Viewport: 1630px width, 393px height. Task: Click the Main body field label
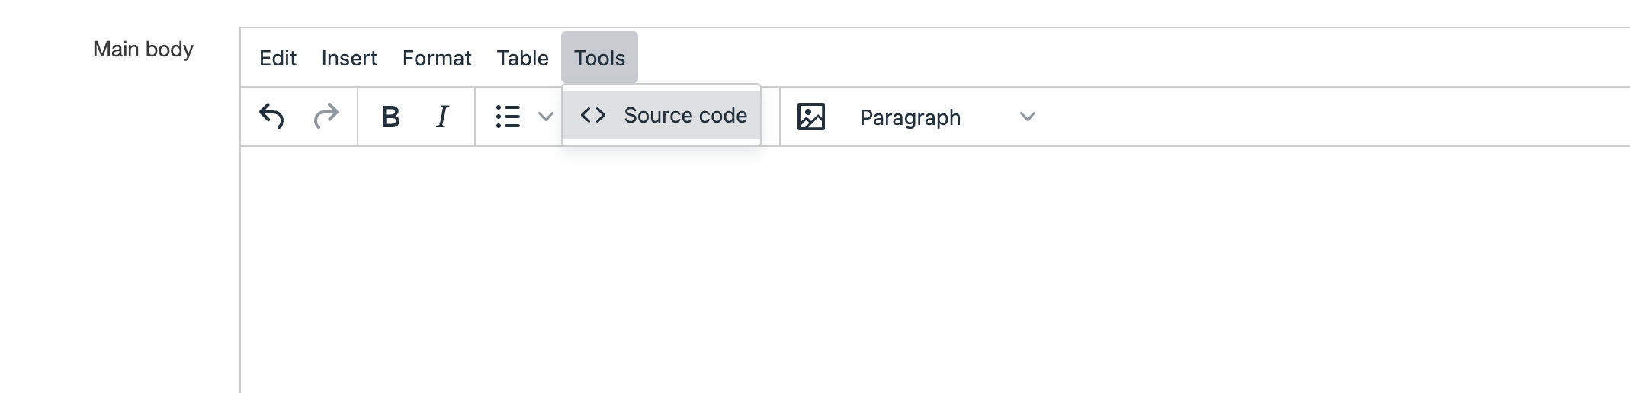tap(143, 50)
